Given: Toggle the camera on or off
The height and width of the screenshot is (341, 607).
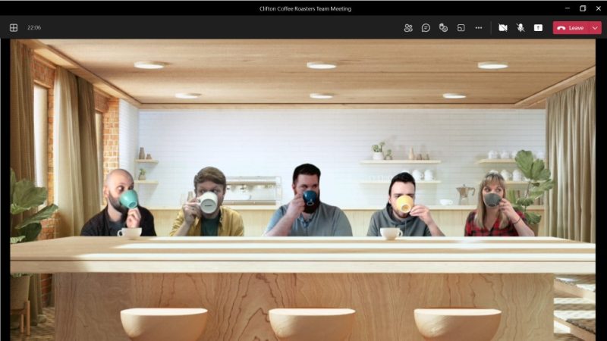Looking at the screenshot, I should pos(502,27).
